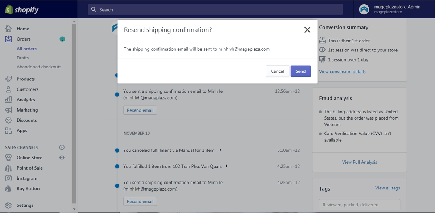Click the Shopify logo
Viewport: 435px width, 213px height.
(x=22, y=9)
